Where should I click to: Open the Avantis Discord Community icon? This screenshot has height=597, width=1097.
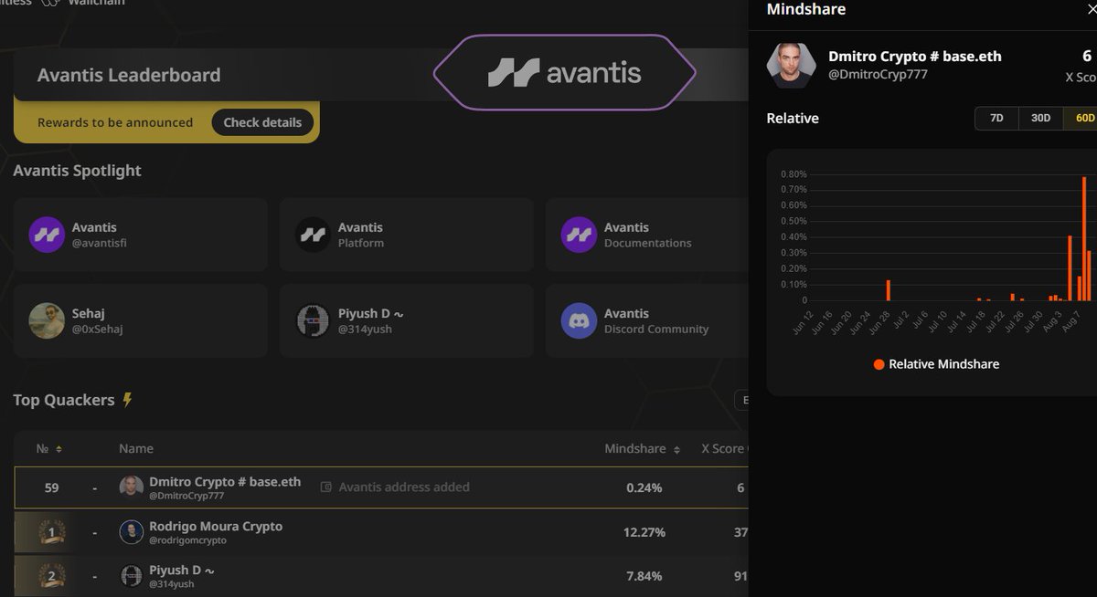click(x=579, y=320)
